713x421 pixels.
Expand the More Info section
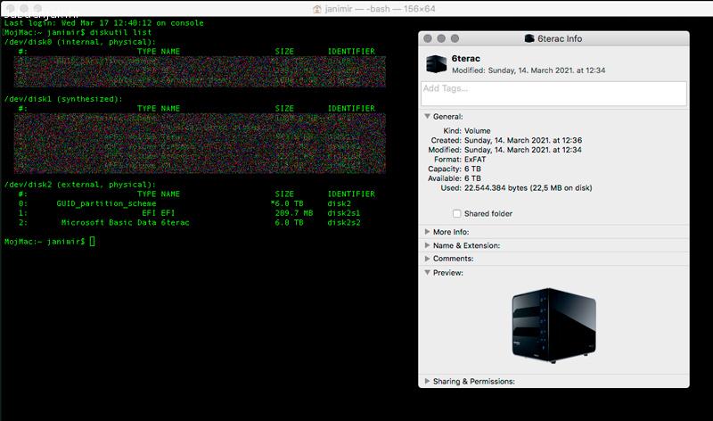(428, 232)
